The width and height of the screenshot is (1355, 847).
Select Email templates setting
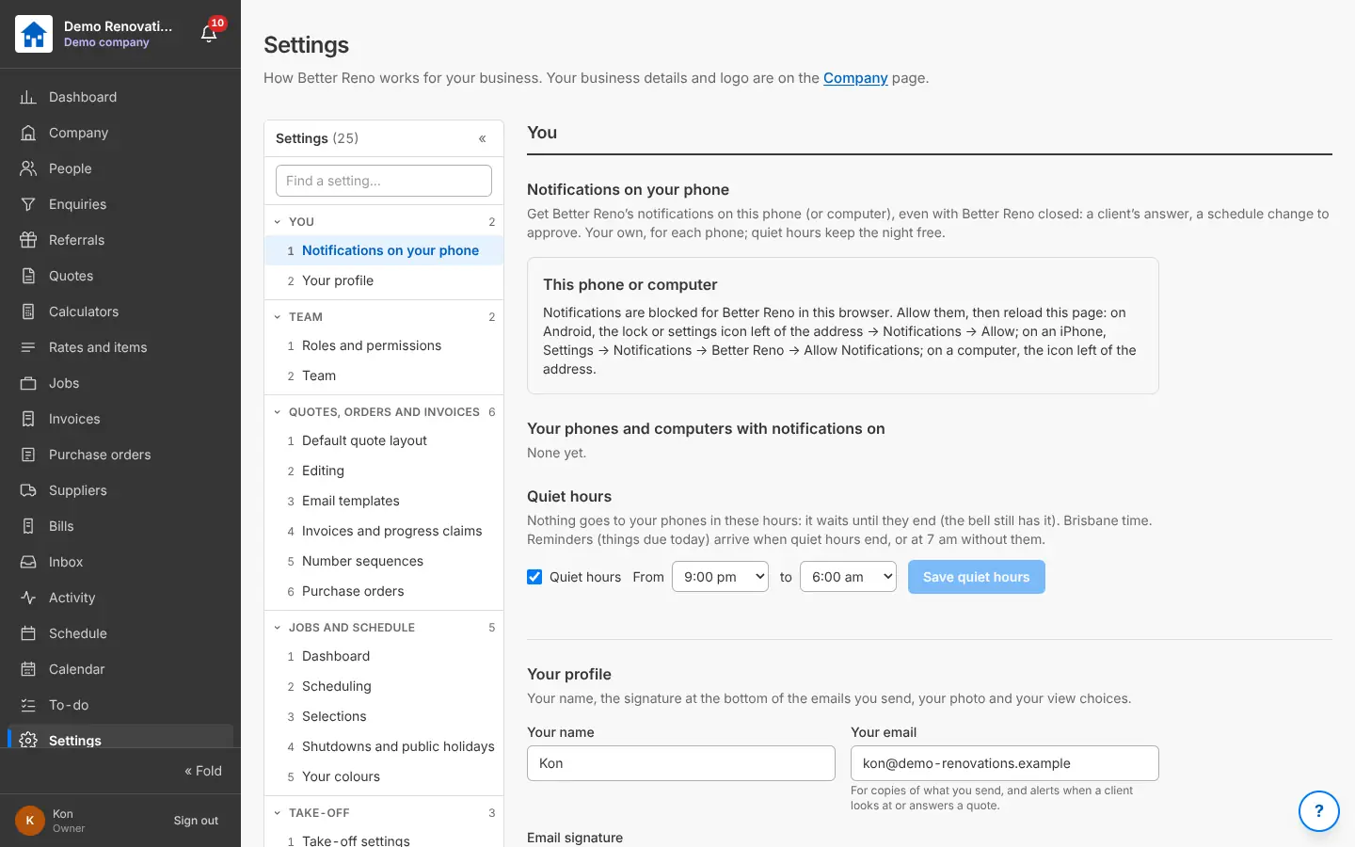tap(384, 501)
